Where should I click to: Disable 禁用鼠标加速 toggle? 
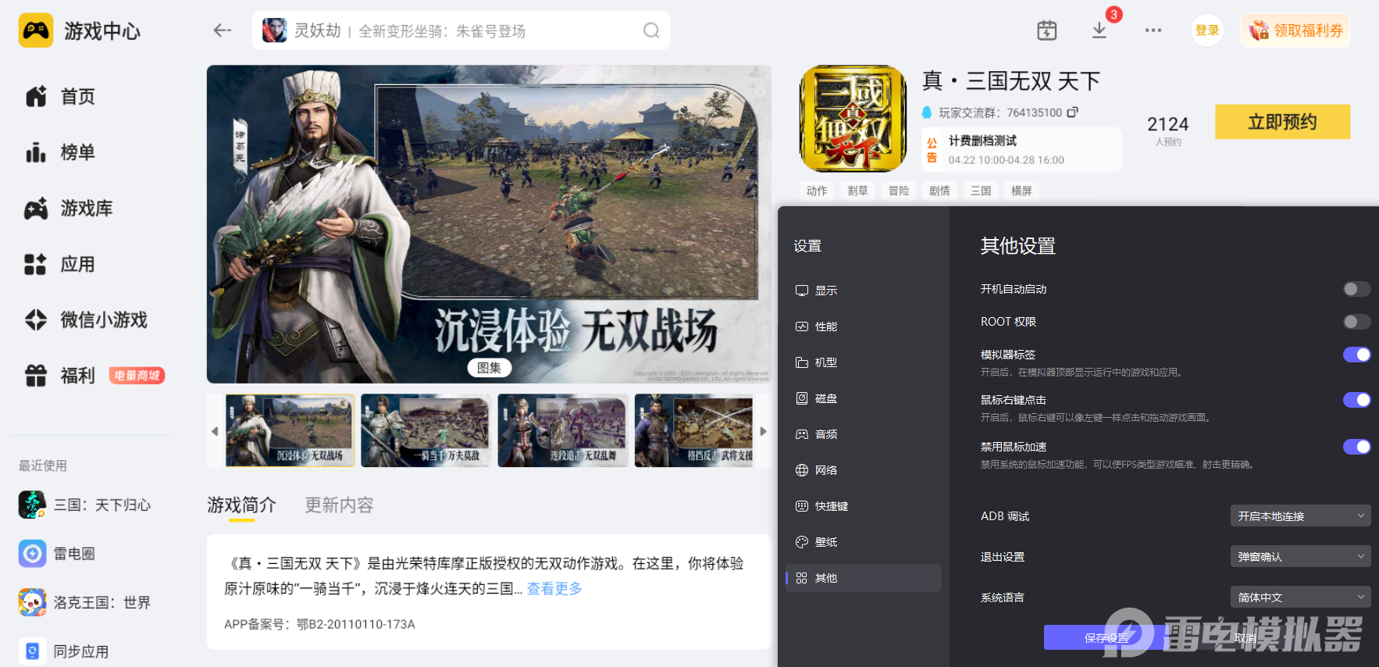pos(1356,447)
